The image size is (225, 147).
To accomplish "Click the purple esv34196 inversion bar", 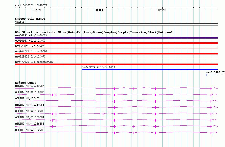I will point(116,38).
